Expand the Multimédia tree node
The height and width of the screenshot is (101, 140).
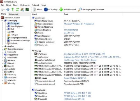click(x=2, y=58)
